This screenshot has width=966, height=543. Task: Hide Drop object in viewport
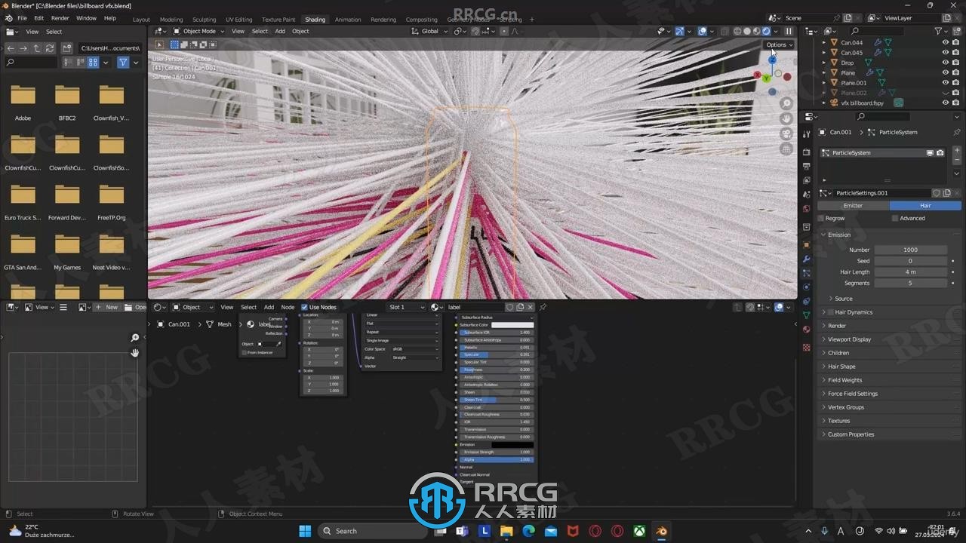(x=945, y=63)
